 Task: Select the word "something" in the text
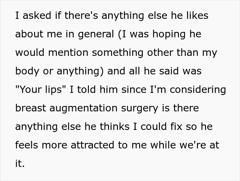coord(118,53)
